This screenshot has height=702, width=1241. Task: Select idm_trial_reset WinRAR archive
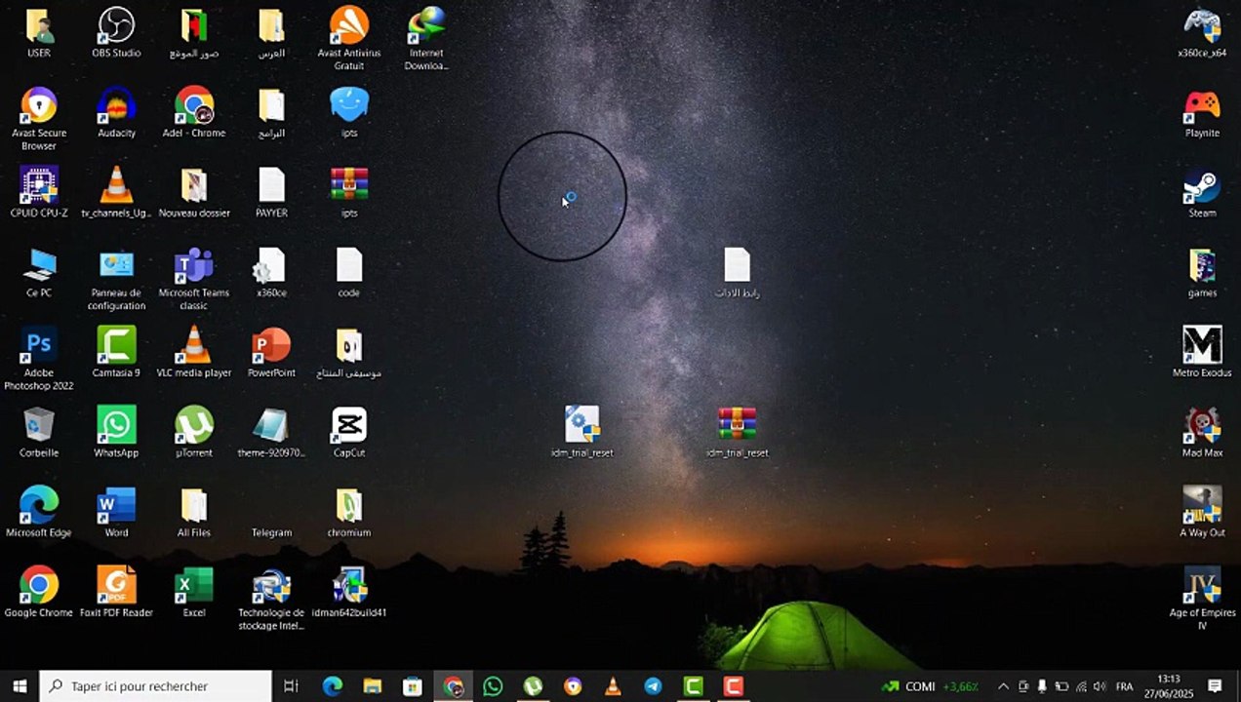(x=738, y=432)
